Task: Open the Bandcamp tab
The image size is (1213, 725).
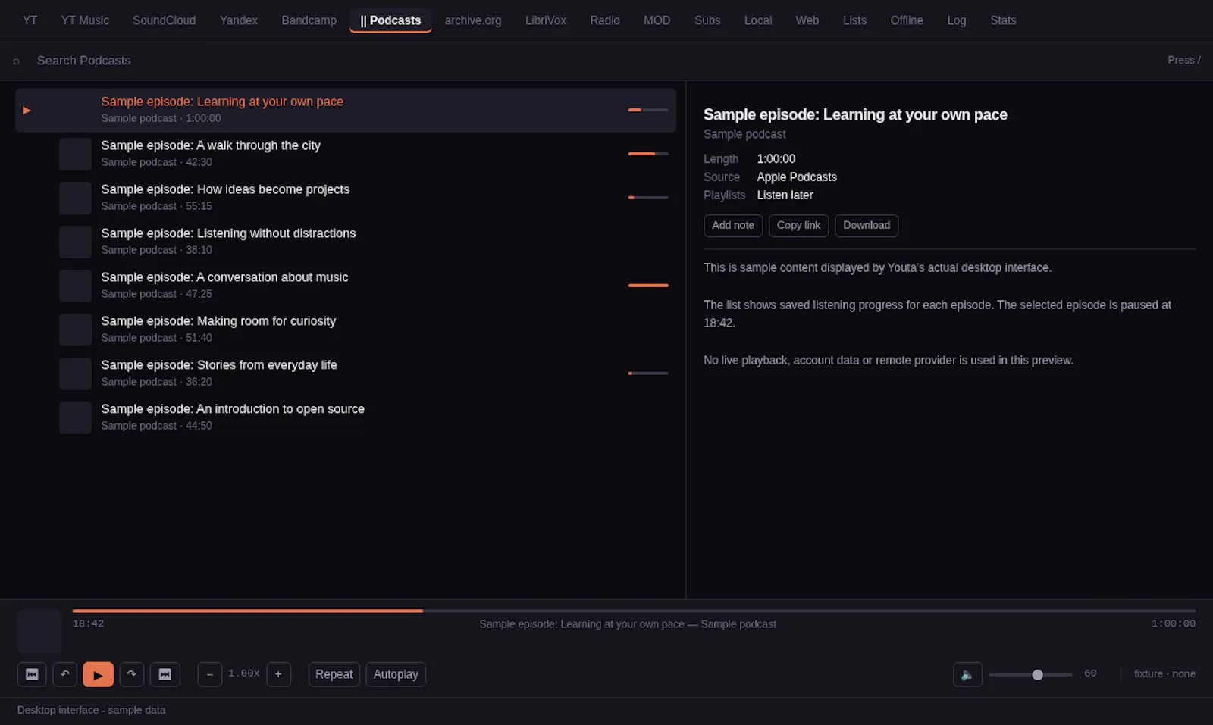Action: click(309, 20)
